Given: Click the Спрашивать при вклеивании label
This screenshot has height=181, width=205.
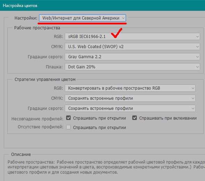Looking at the screenshot, I should point(168,118).
